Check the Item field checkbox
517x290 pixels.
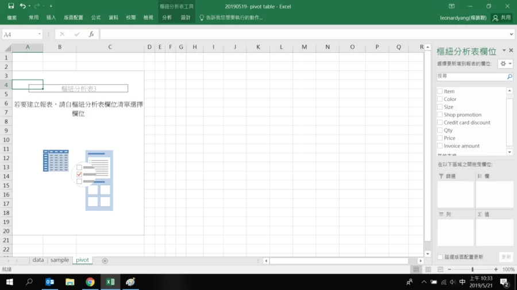(440, 91)
